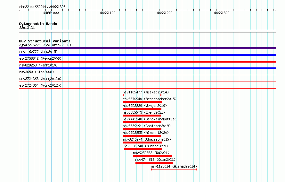Select the red nsv4744613 variant bar
Image resolution: width=285 pixels, height=182 pixels.
click(154, 163)
